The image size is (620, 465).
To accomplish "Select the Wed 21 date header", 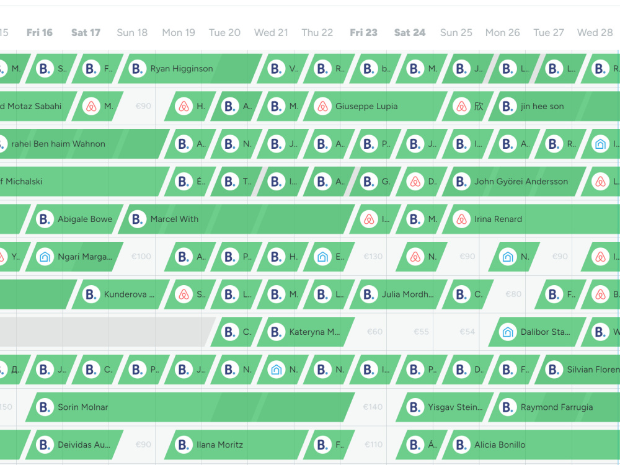I will tap(271, 32).
